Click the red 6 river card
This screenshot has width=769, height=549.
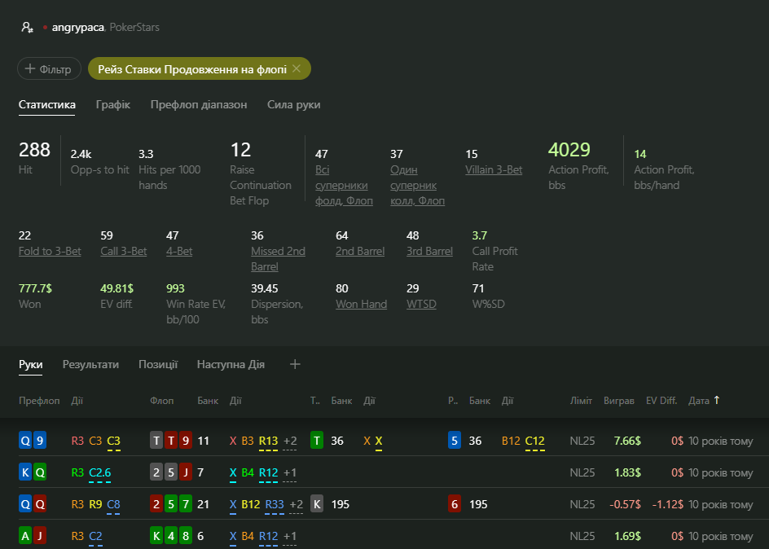click(x=455, y=504)
